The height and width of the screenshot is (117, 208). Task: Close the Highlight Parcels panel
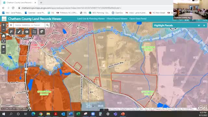point(204,25)
